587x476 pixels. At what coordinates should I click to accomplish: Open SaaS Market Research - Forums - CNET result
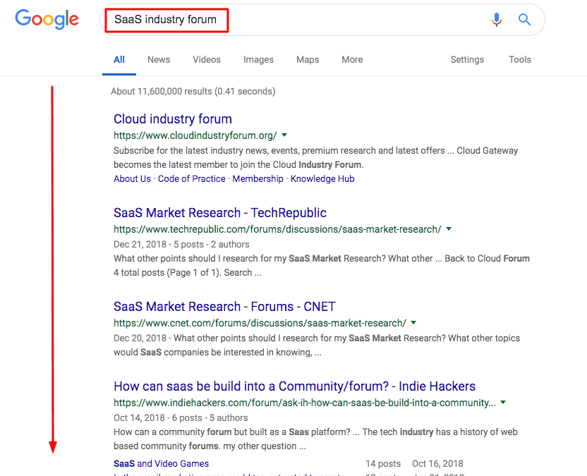click(224, 307)
